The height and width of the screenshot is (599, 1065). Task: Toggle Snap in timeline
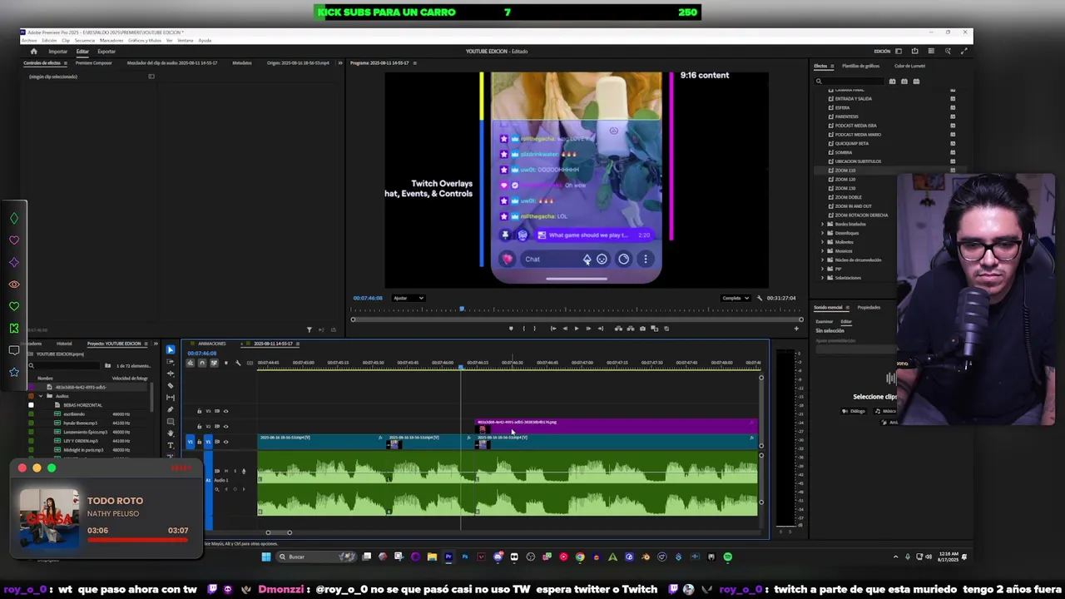tap(202, 363)
